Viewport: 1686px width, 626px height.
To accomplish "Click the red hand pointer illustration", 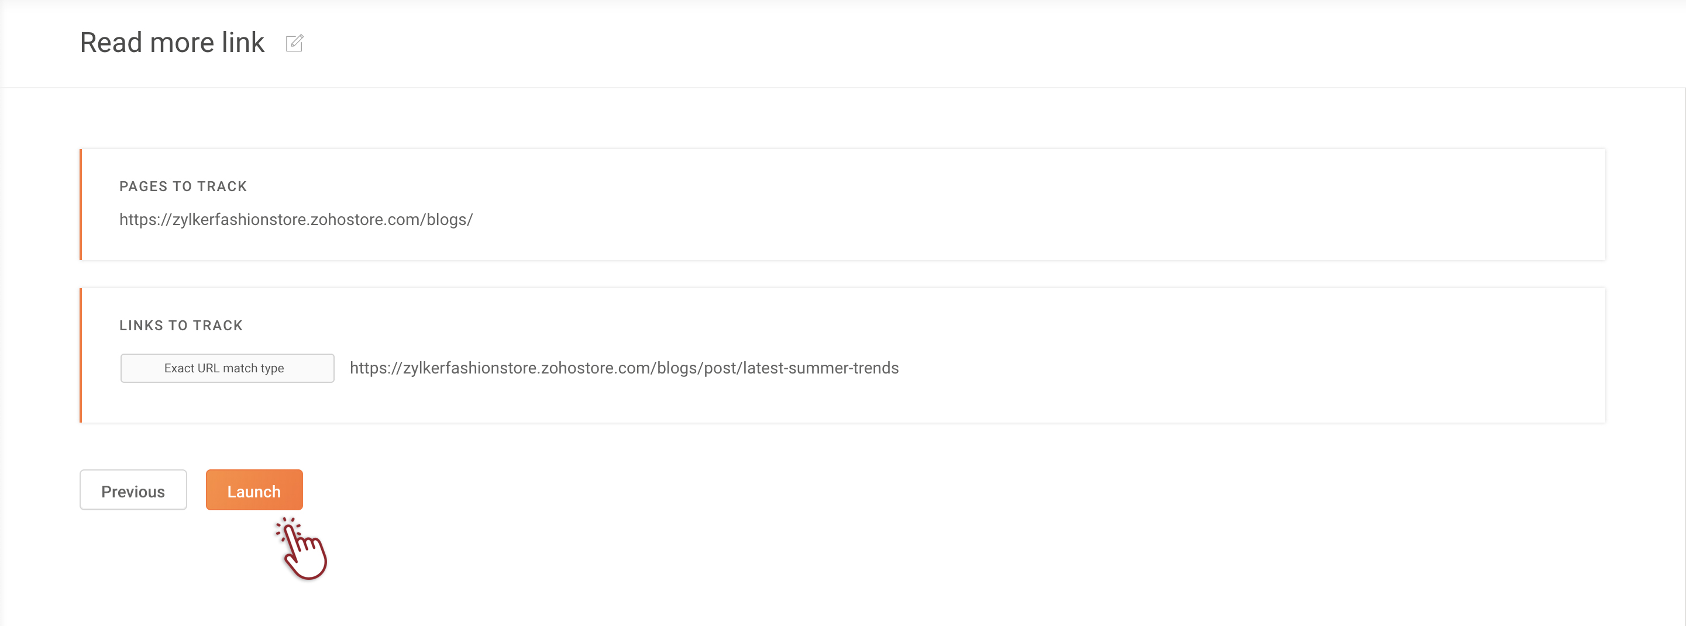I will (304, 550).
